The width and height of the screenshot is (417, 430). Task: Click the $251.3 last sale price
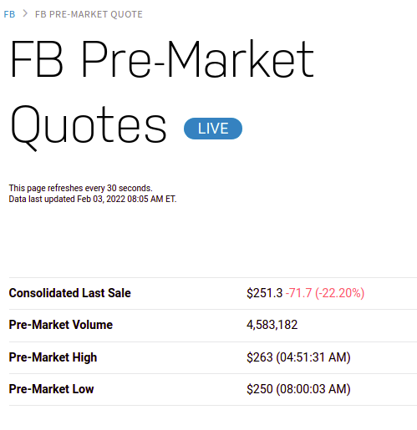264,293
